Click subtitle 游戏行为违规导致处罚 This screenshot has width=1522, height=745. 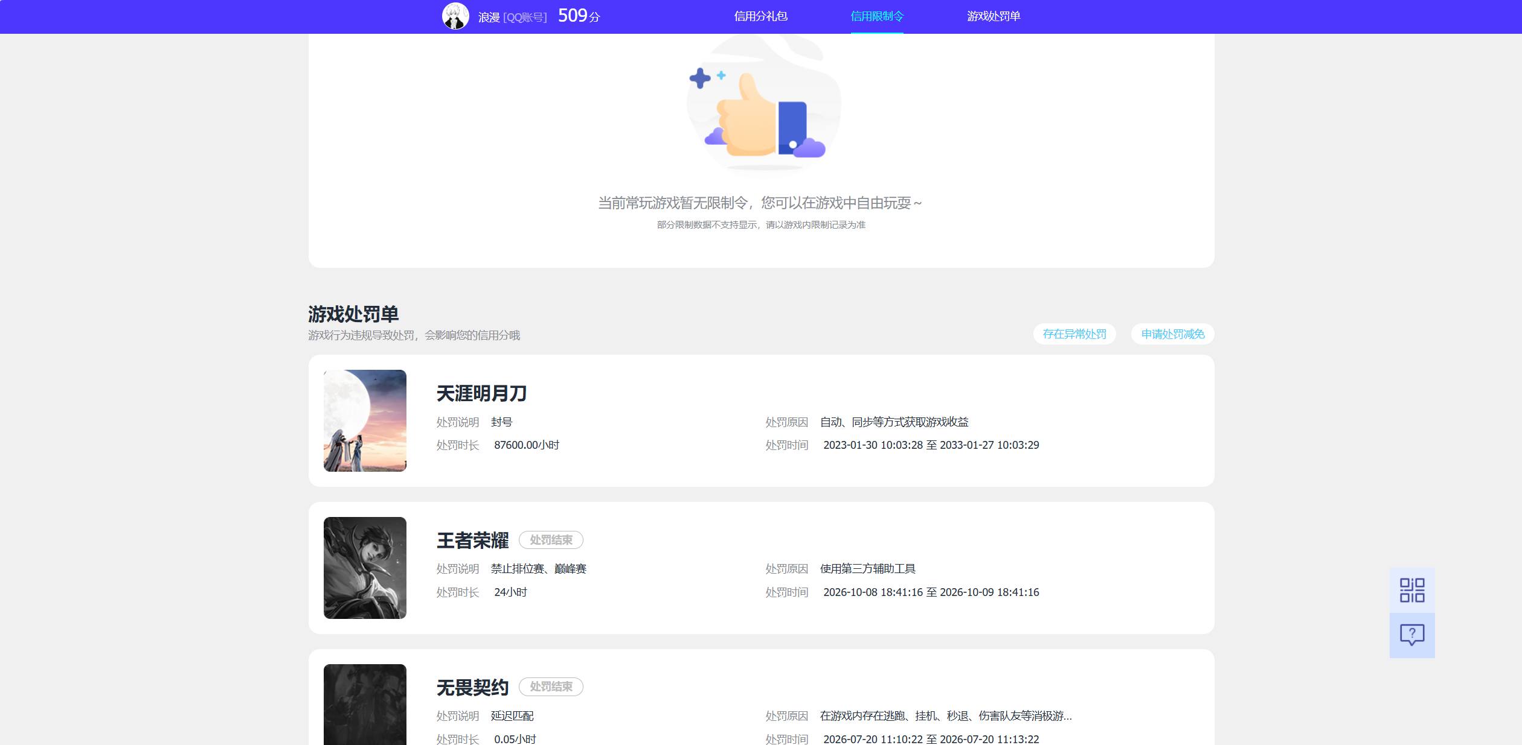pyautogui.click(x=414, y=335)
